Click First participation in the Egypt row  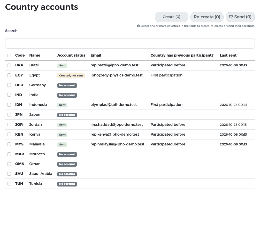pos(166,75)
